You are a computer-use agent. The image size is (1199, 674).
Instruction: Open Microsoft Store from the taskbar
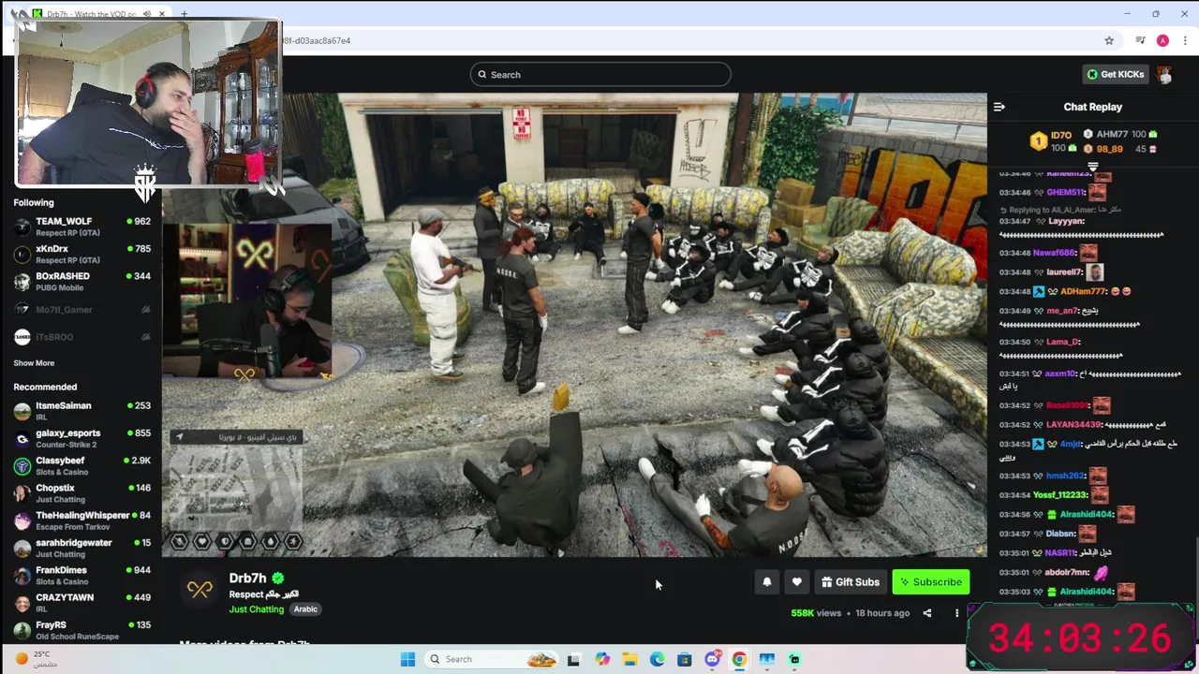click(x=685, y=659)
